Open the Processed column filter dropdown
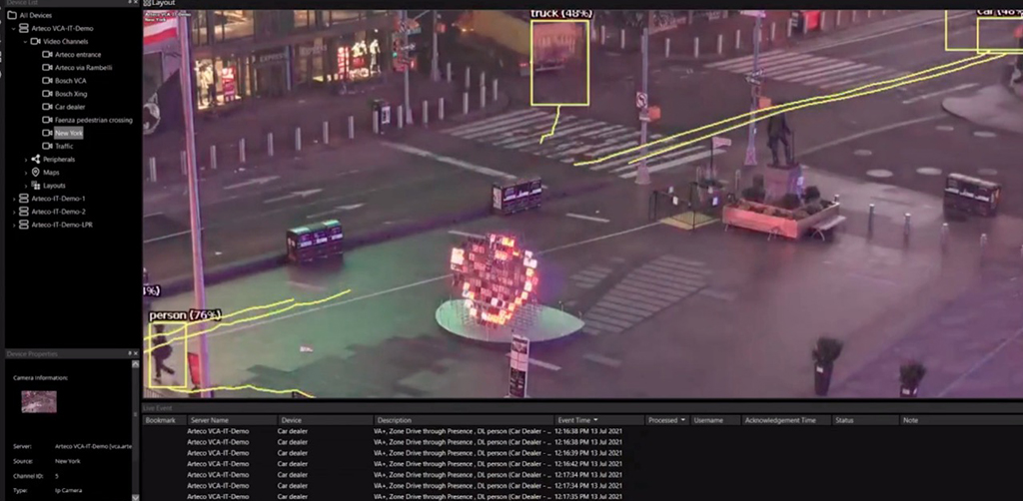Viewport: 1023px width, 501px height. coord(683,420)
